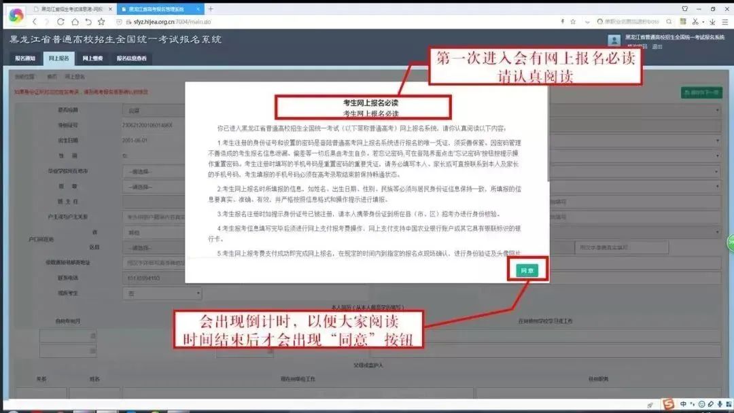Click the green 同意 agree button

click(527, 270)
